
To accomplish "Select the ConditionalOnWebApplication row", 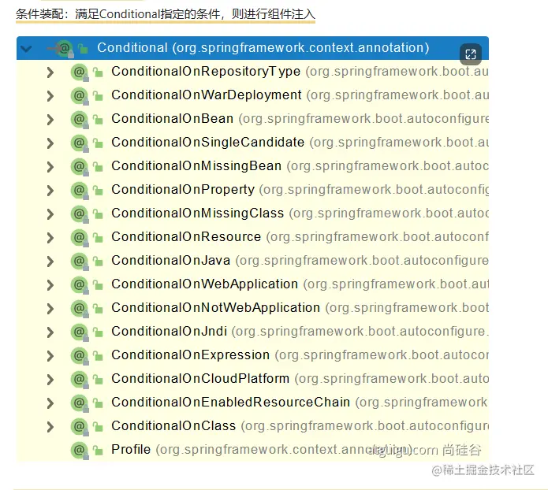I will 252,284.
